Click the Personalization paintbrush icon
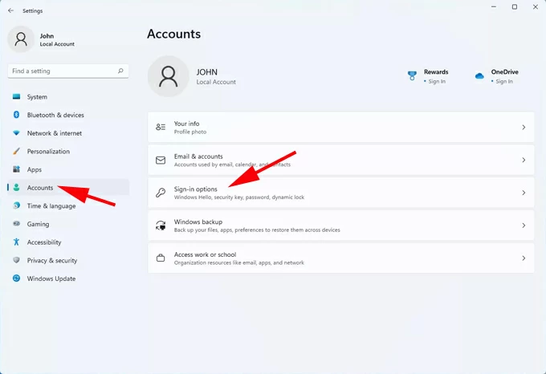The height and width of the screenshot is (374, 546). (x=16, y=152)
